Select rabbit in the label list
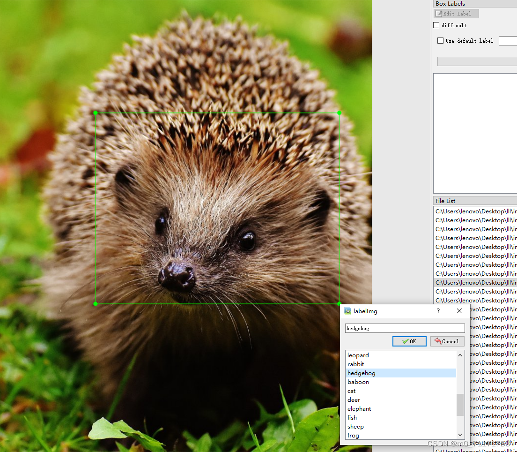The image size is (517, 452). pos(401,364)
